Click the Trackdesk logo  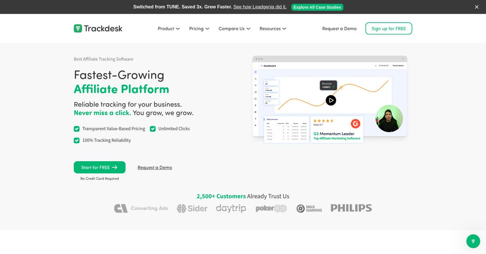tap(98, 28)
